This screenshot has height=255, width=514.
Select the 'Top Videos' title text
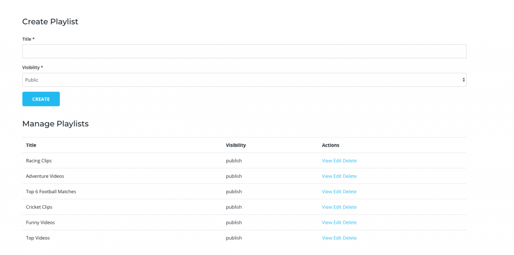click(38, 237)
